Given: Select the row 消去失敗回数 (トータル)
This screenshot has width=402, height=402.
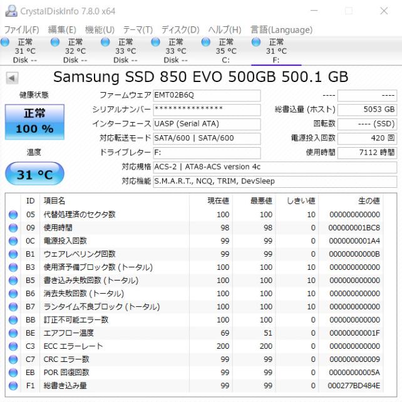Looking at the screenshot, I should 194,294.
